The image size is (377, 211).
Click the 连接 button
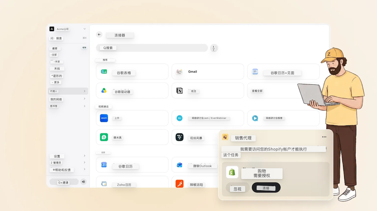click(266, 187)
